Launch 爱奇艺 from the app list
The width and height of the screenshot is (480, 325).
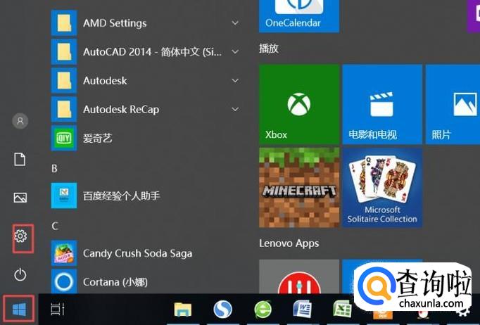[97, 138]
